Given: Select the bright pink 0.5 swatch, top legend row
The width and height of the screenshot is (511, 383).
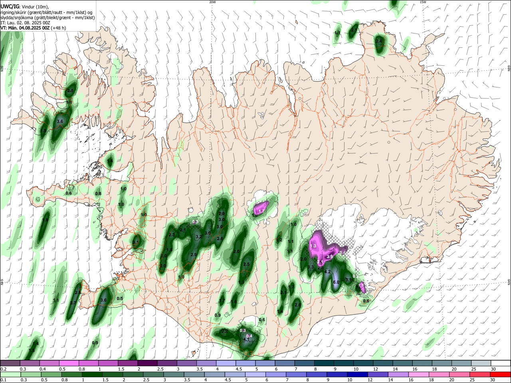Looking at the screenshot, I should (x=69, y=363).
